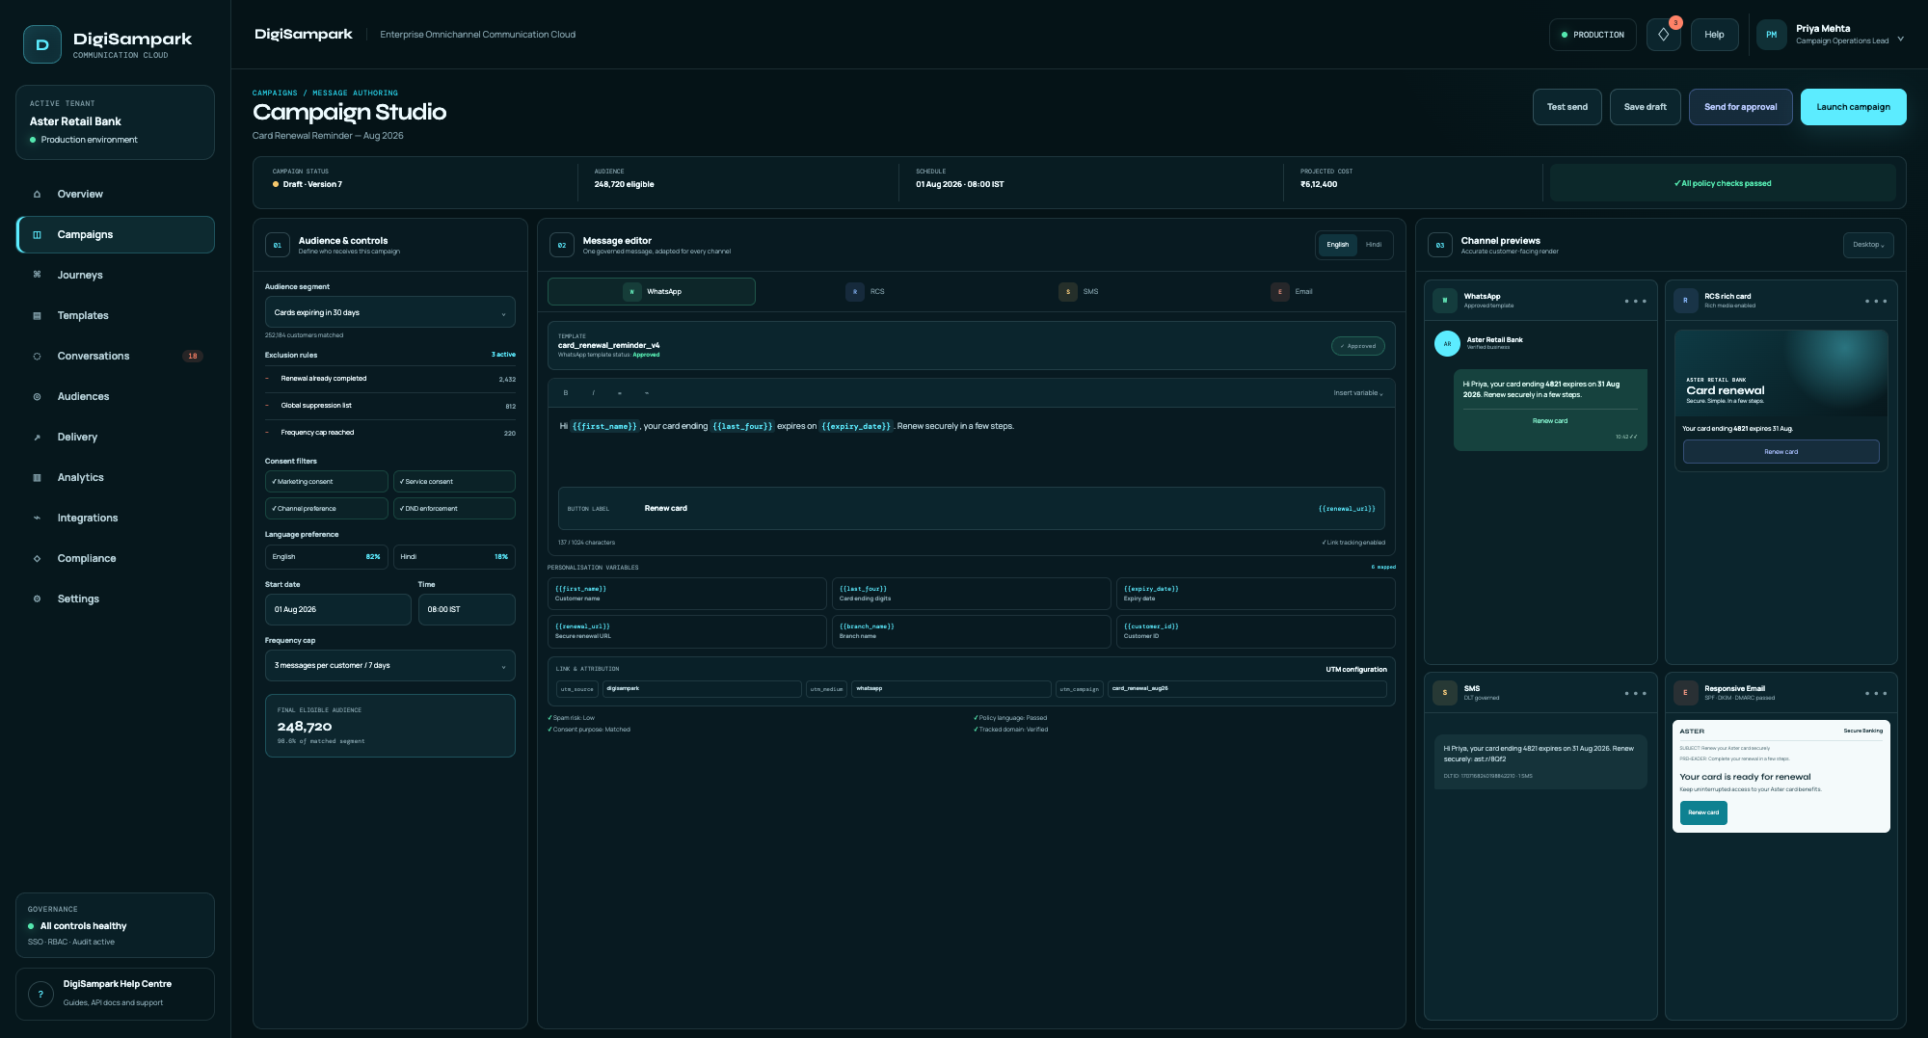Expand the Priya Mehta user menu
The height and width of the screenshot is (1038, 1928).
click(x=1831, y=35)
